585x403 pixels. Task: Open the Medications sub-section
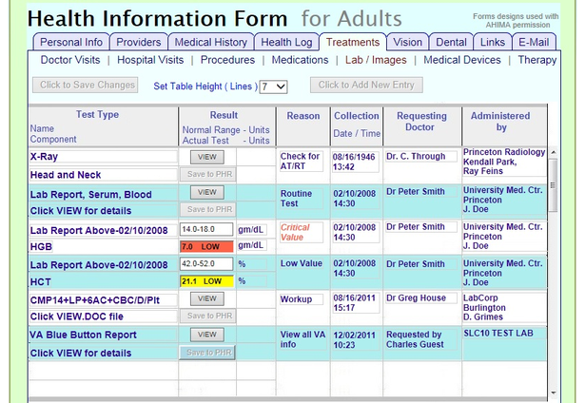point(300,60)
